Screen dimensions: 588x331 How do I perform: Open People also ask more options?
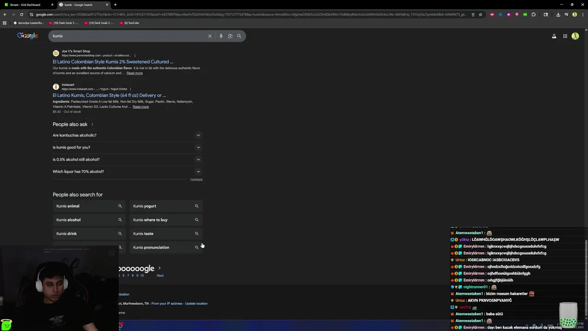92,124
